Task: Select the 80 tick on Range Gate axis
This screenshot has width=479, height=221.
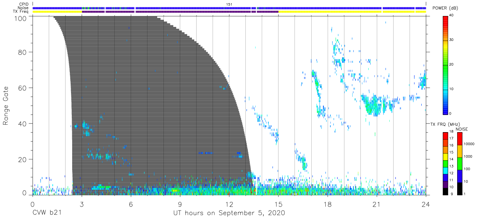Action: click(22, 52)
